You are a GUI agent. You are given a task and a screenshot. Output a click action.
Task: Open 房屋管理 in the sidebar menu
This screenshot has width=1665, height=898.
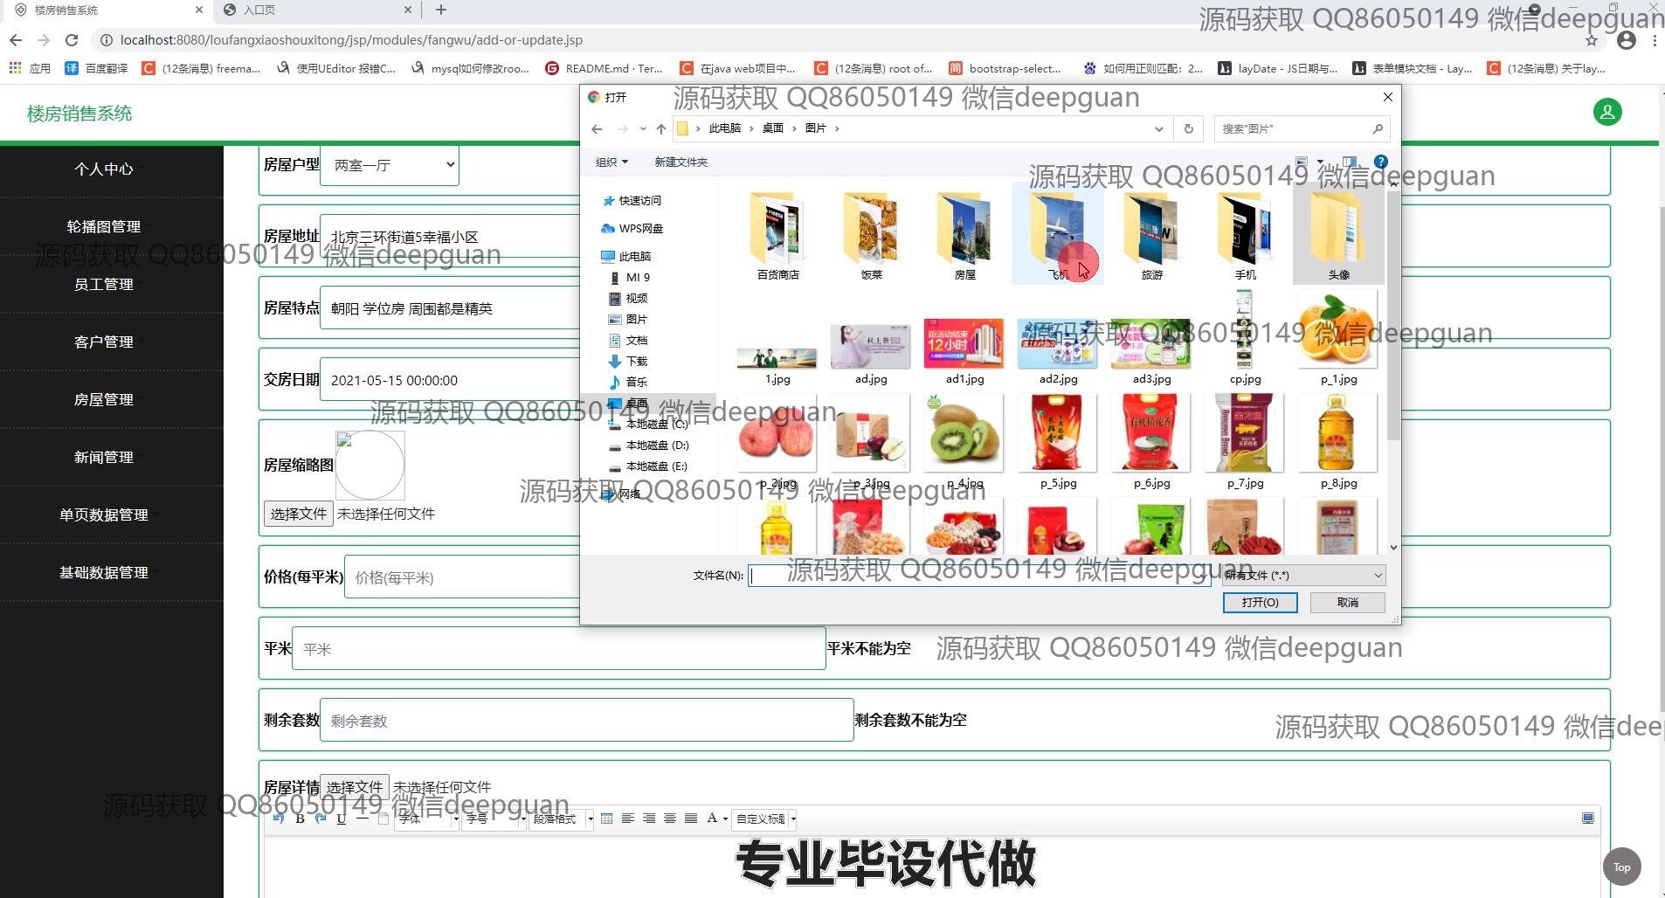click(x=104, y=399)
